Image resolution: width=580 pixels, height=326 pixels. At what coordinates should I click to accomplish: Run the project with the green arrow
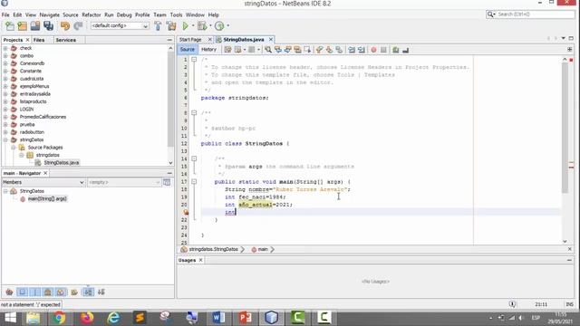point(185,26)
